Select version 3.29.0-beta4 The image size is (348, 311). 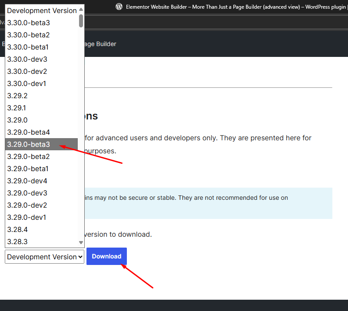click(42, 132)
